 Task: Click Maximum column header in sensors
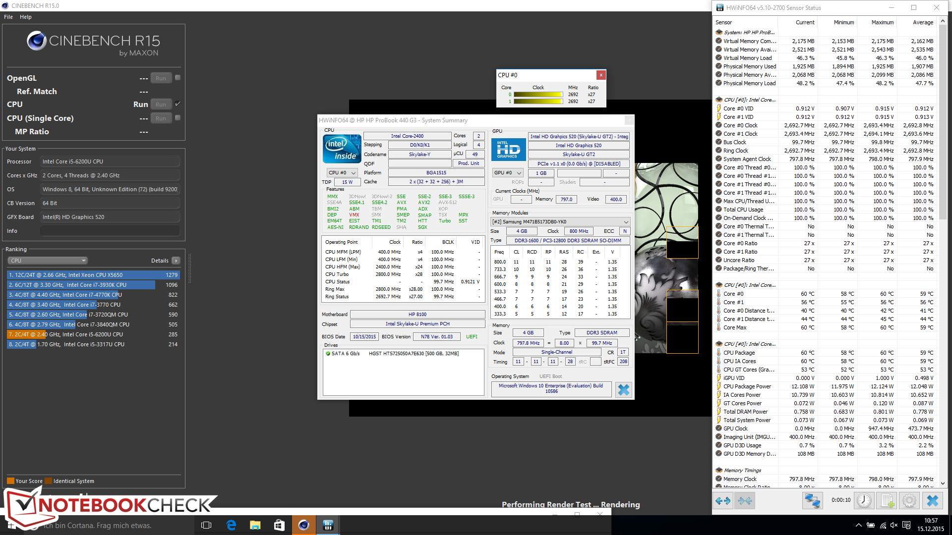[x=883, y=22]
